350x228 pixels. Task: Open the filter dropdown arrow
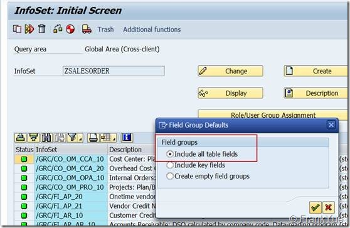coord(80,138)
